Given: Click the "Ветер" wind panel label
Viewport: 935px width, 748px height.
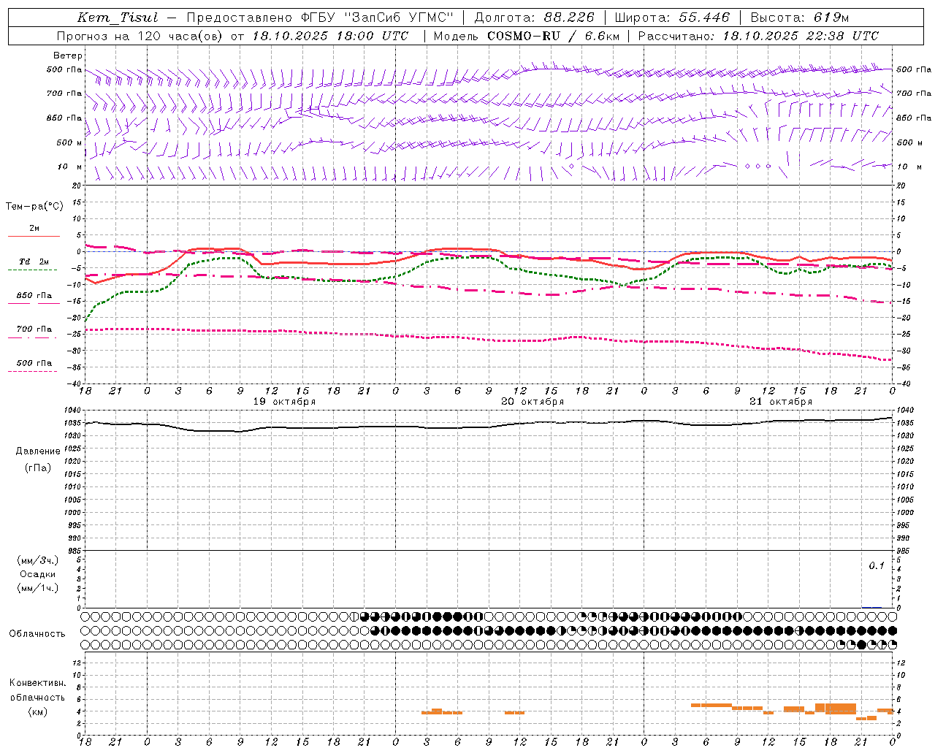Looking at the screenshot, I should pos(68,56).
